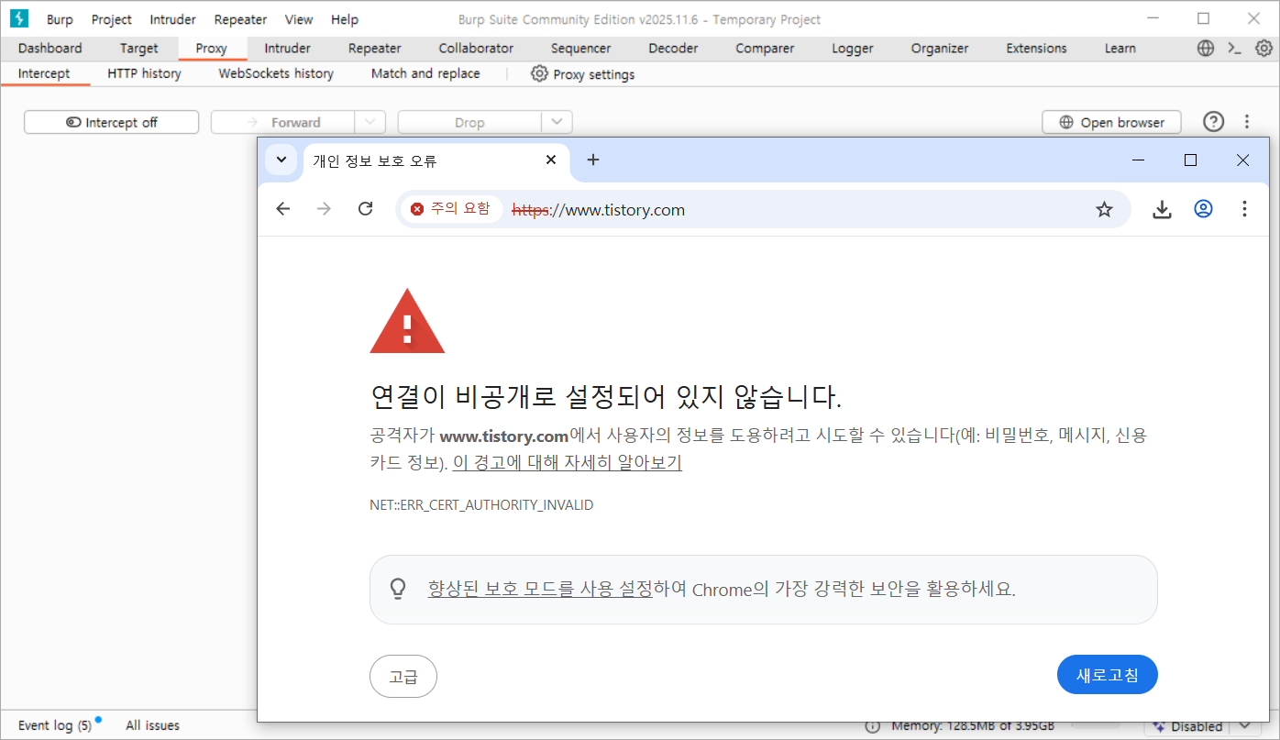
Task: Switch to the Collaborator tab
Action: [x=476, y=49]
